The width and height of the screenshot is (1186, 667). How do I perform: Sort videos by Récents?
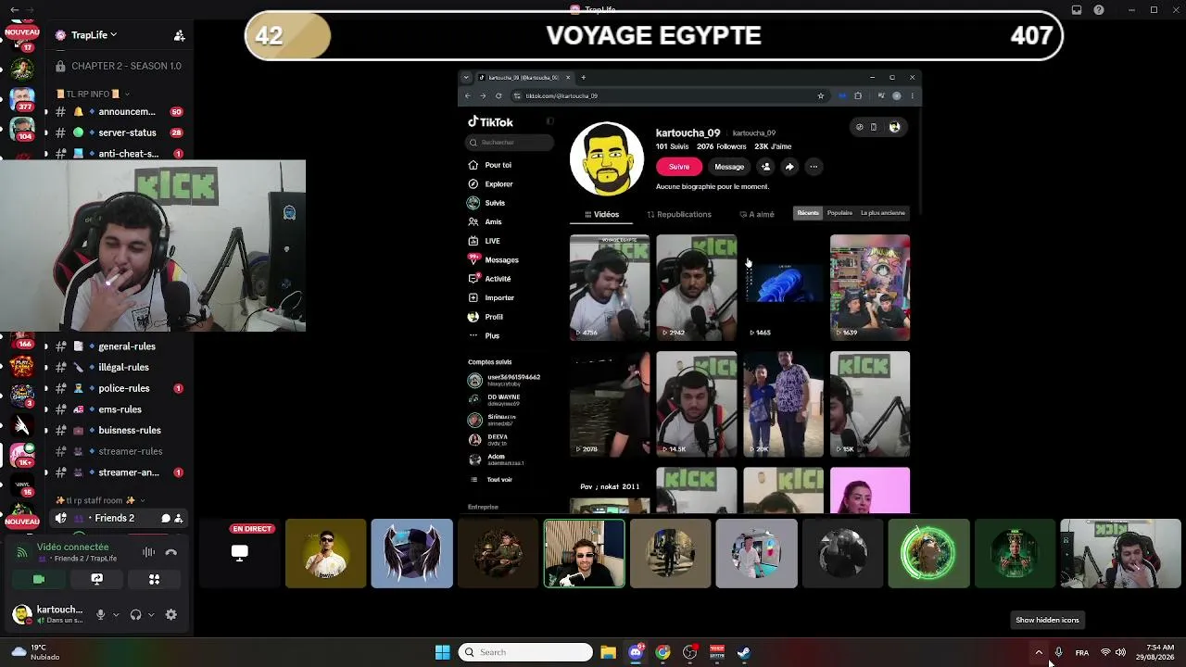click(x=808, y=213)
